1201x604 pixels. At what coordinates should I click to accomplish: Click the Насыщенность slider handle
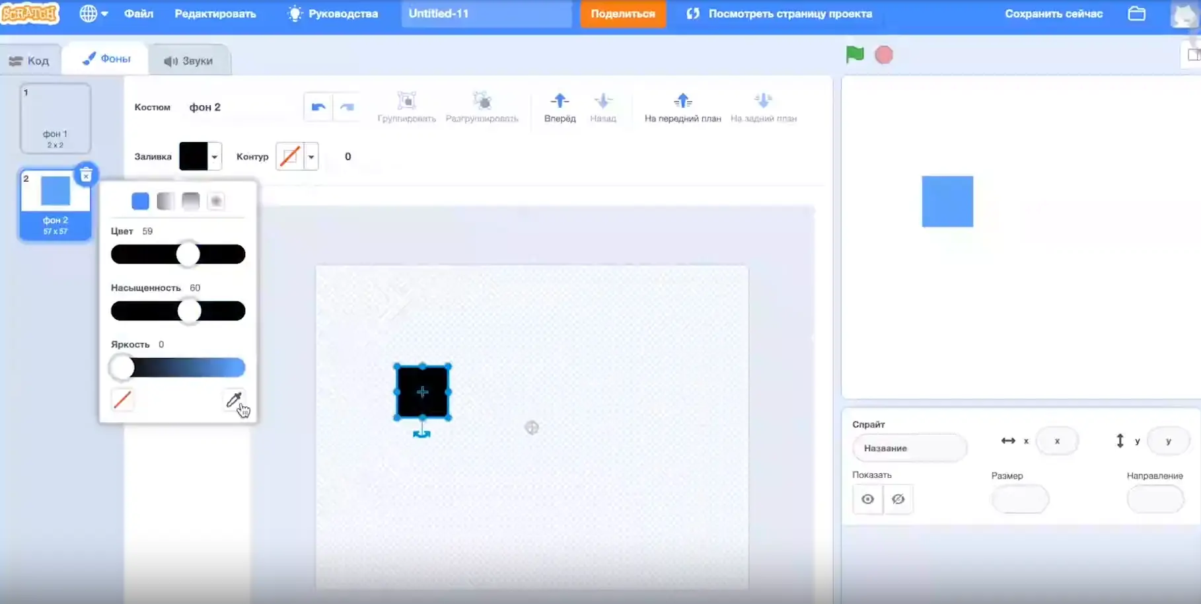coord(190,311)
